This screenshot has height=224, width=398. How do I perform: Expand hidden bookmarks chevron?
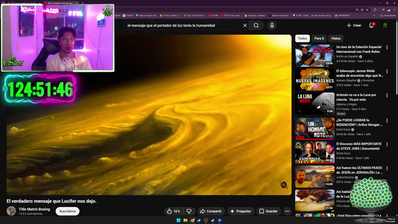click(x=374, y=15)
